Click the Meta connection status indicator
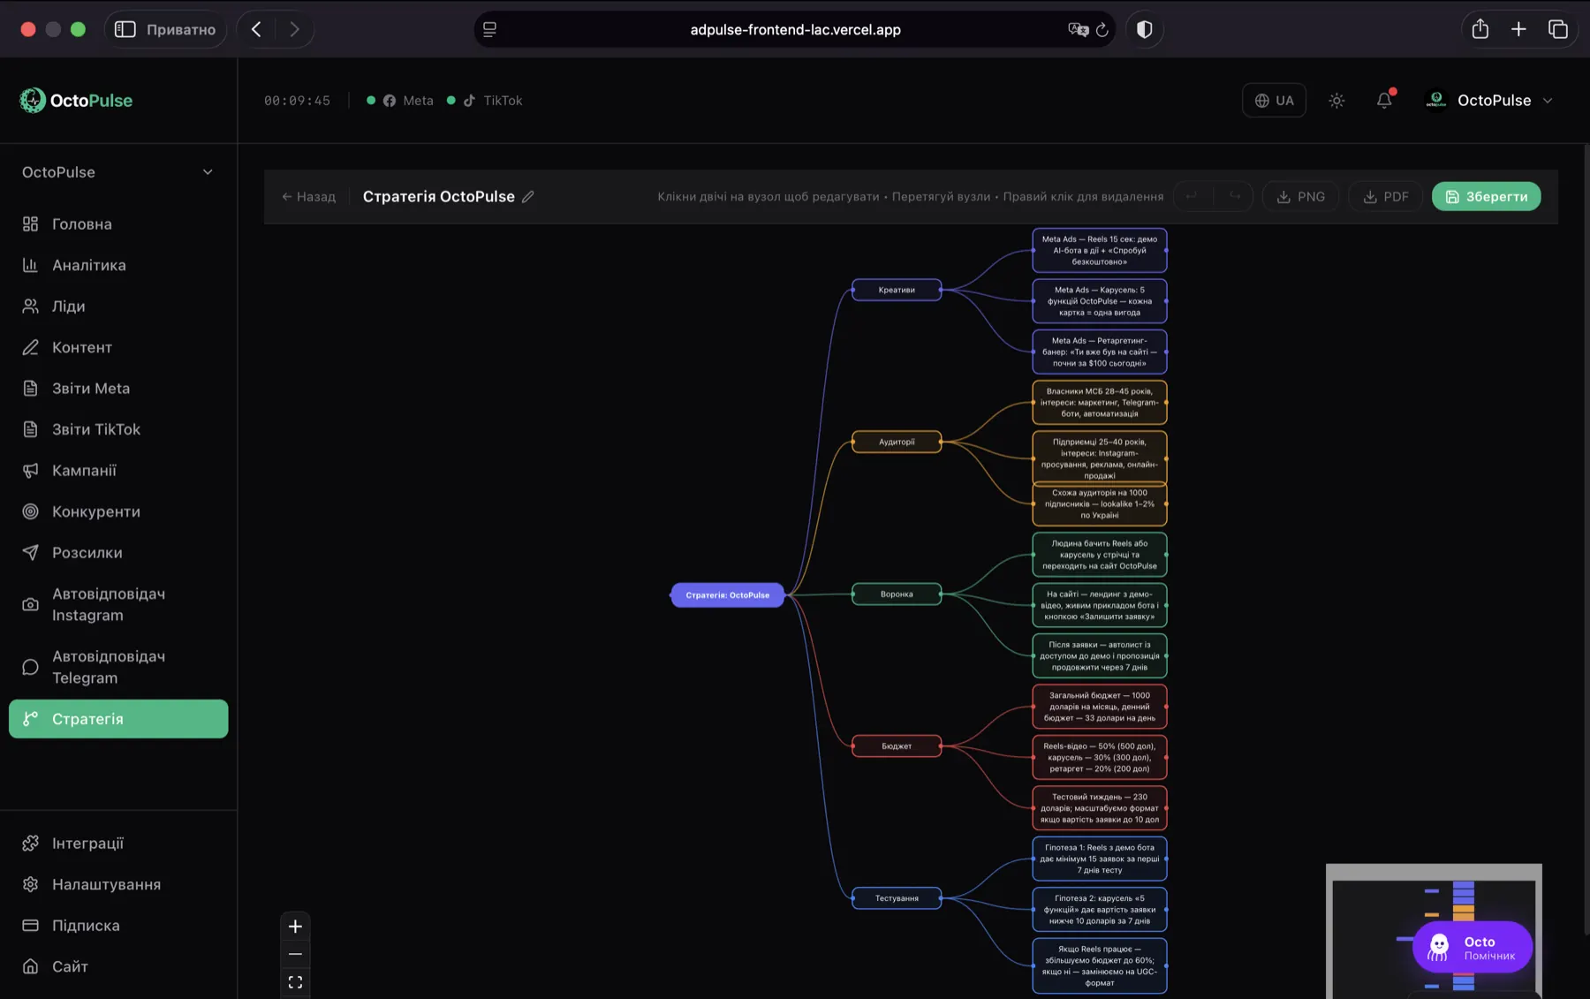Image resolution: width=1590 pixels, height=999 pixels. 400,101
